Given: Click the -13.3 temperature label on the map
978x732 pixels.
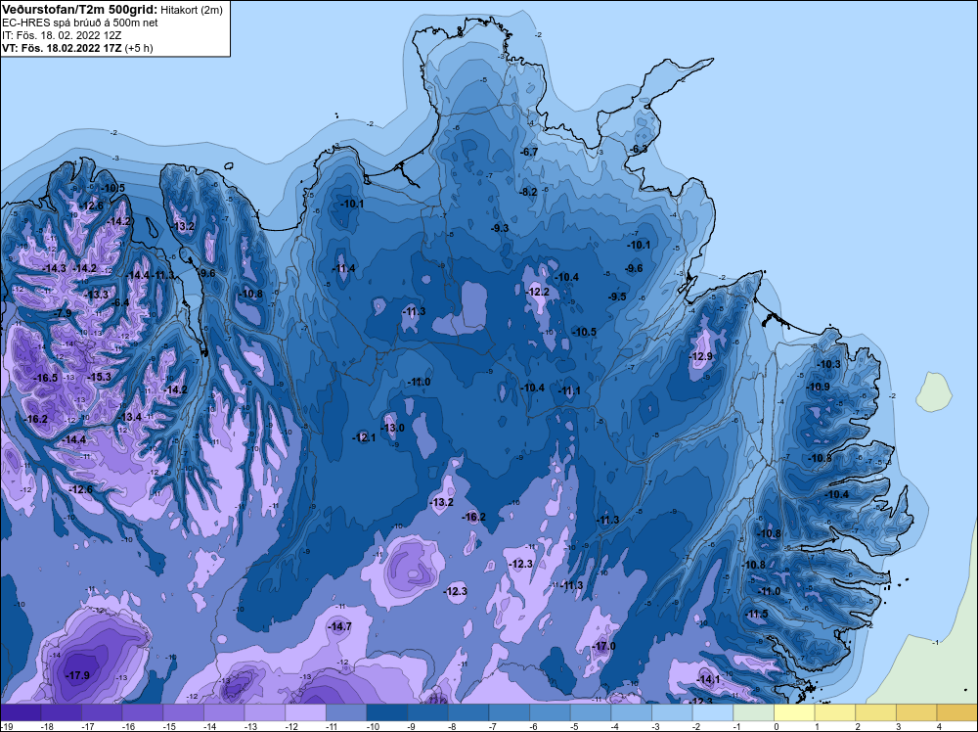Looking at the screenshot, I should (96, 295).
